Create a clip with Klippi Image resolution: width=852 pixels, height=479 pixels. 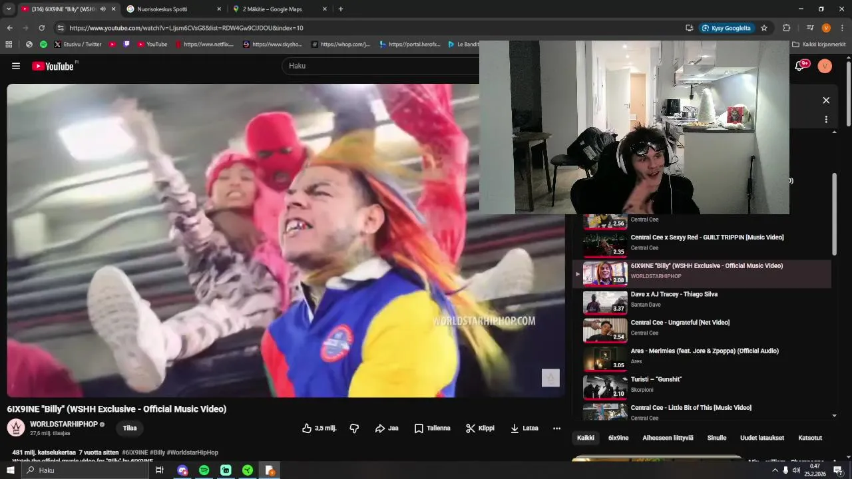[480, 428]
